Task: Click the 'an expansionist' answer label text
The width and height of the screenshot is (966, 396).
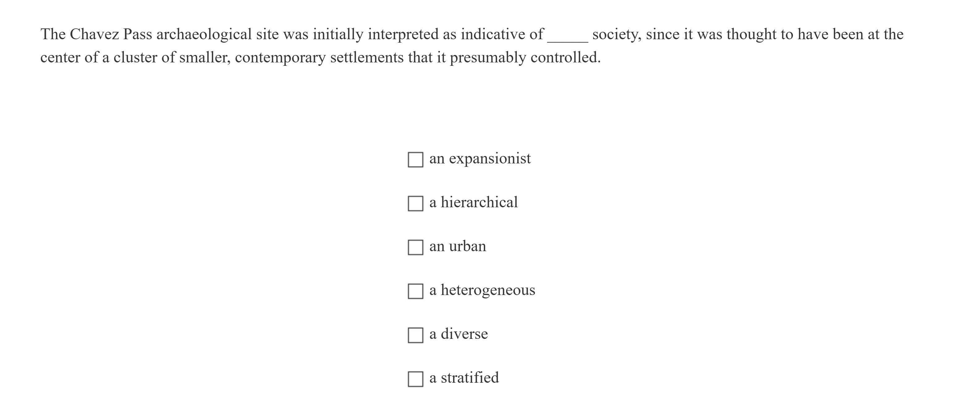Action: 480,159
